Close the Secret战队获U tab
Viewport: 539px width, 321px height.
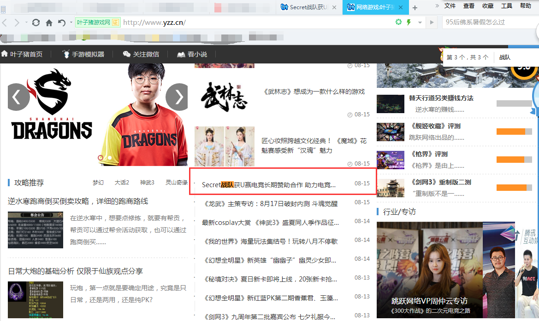point(334,7)
